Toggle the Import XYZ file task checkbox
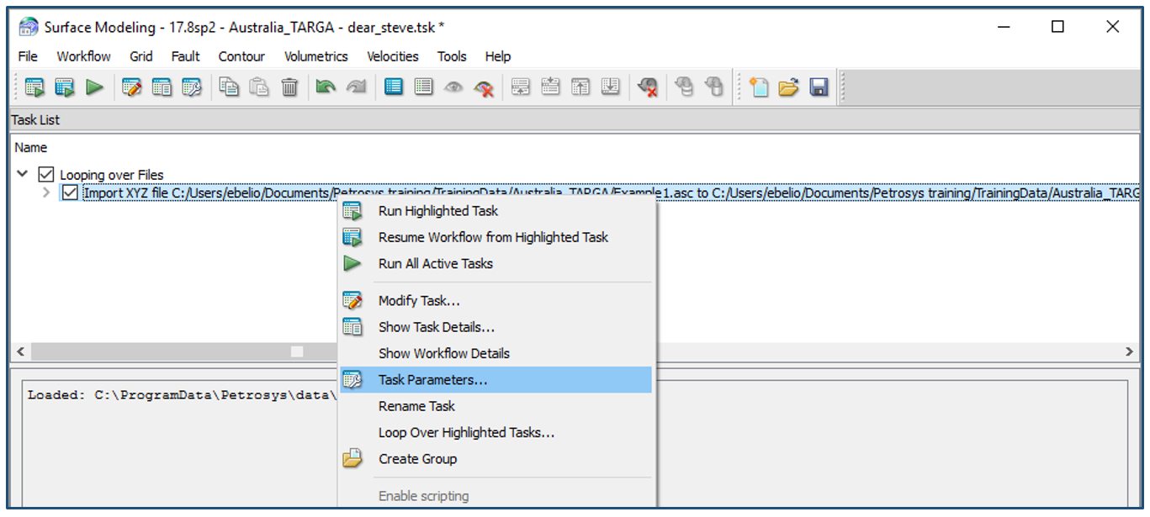Viewport: 1150px width, 517px height. [x=71, y=193]
